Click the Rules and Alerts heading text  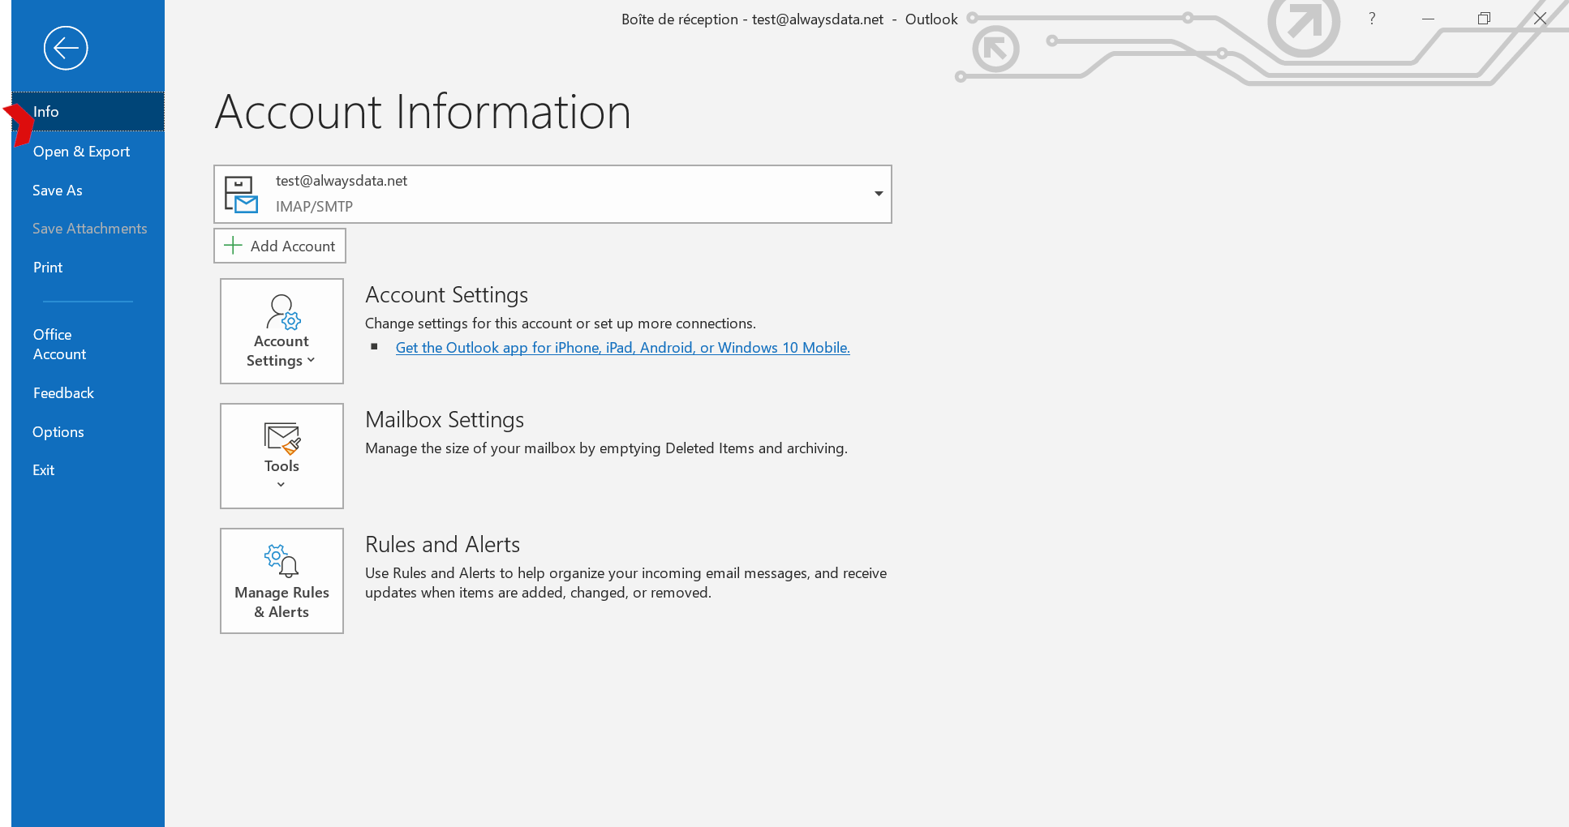click(443, 545)
